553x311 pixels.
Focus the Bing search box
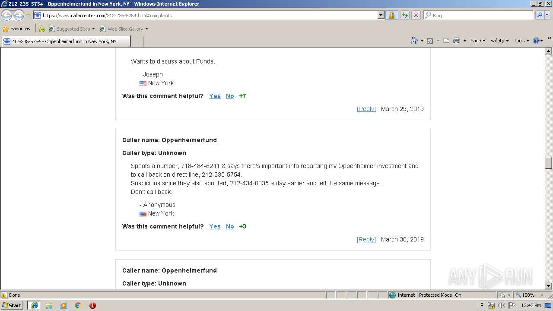pos(478,15)
